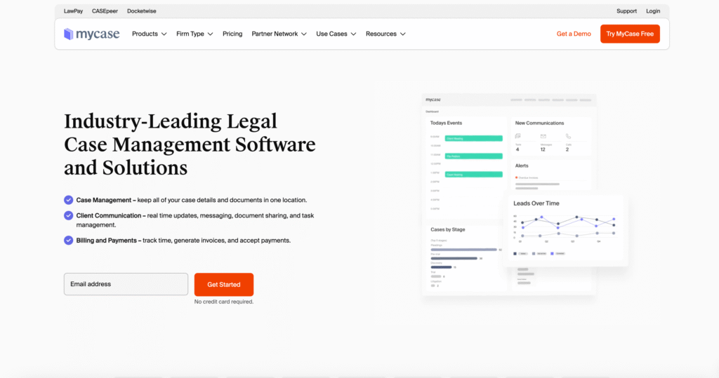Click the Billing and Payments checkmark icon

click(68, 240)
